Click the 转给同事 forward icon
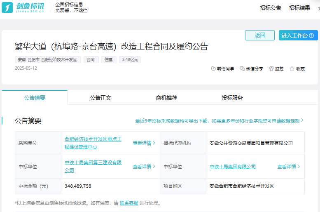The image size is (320, 212). tap(213, 68)
